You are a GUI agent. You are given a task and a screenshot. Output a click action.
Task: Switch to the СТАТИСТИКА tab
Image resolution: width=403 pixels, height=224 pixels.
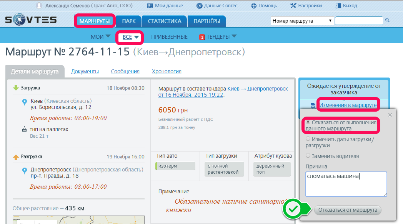165,21
